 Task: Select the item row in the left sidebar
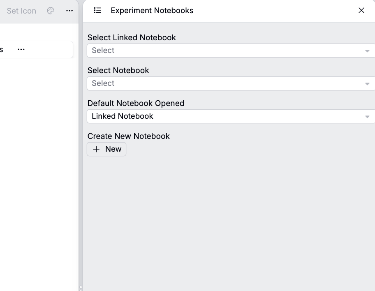coord(41,49)
